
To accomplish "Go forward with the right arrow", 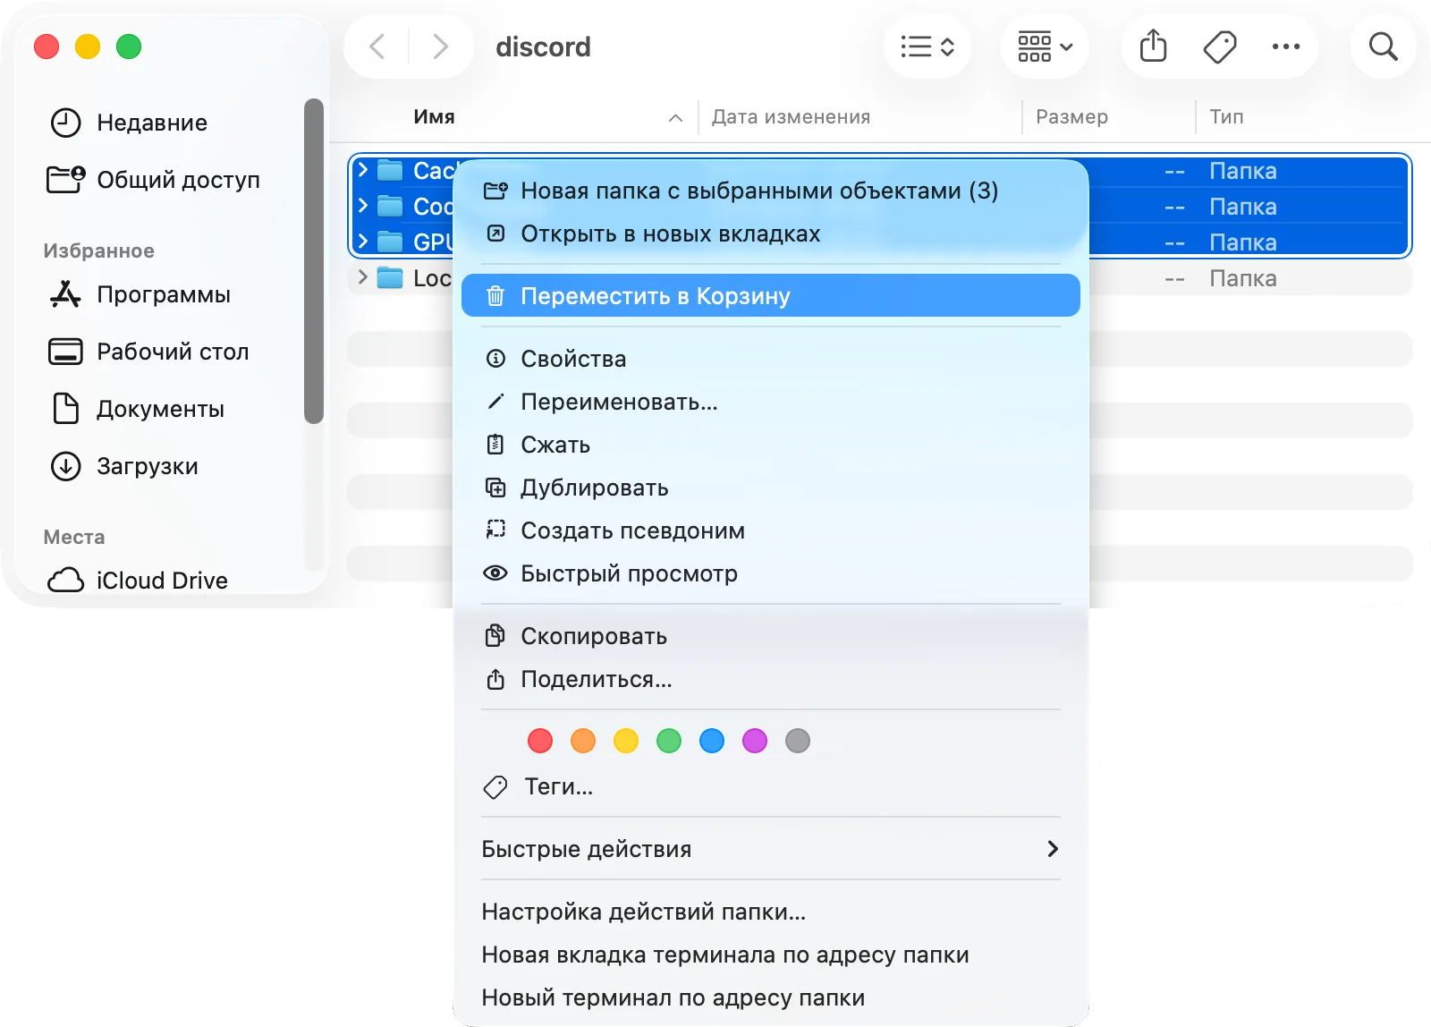I will coord(440,47).
